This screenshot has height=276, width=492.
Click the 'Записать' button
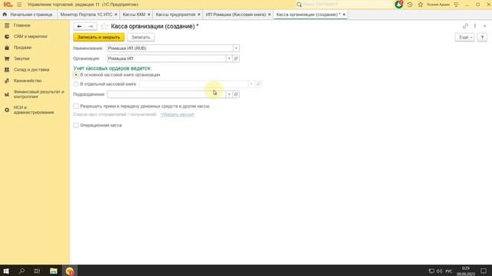coord(141,38)
